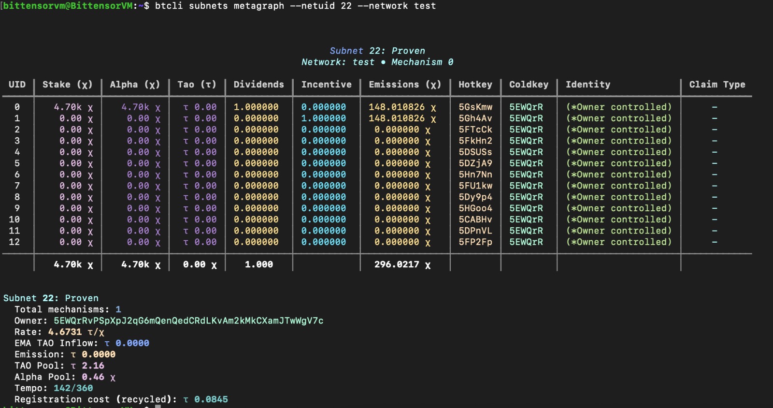773x408 pixels.
Task: Click the full Owner address starting 5EWQrRvP
Action: pyautogui.click(x=188, y=321)
